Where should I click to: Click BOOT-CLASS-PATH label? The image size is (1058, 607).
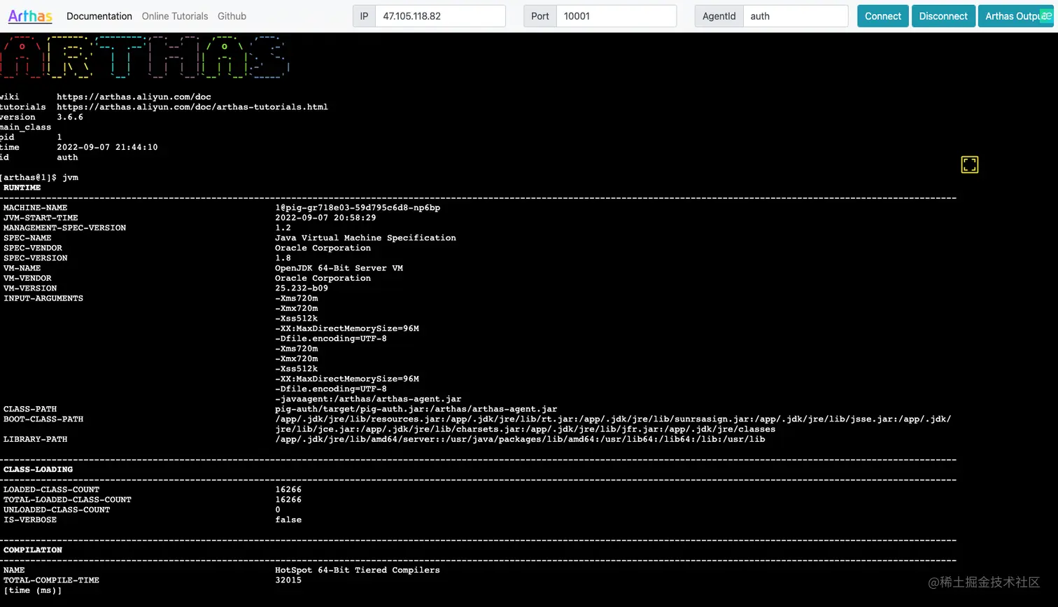(43, 419)
